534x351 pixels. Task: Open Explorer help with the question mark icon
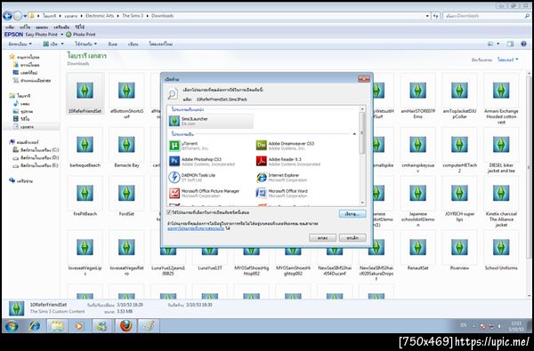pos(524,44)
